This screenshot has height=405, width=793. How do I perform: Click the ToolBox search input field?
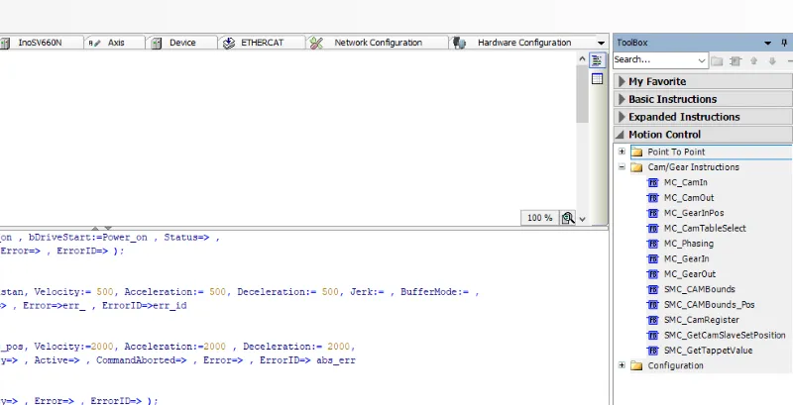(x=654, y=60)
